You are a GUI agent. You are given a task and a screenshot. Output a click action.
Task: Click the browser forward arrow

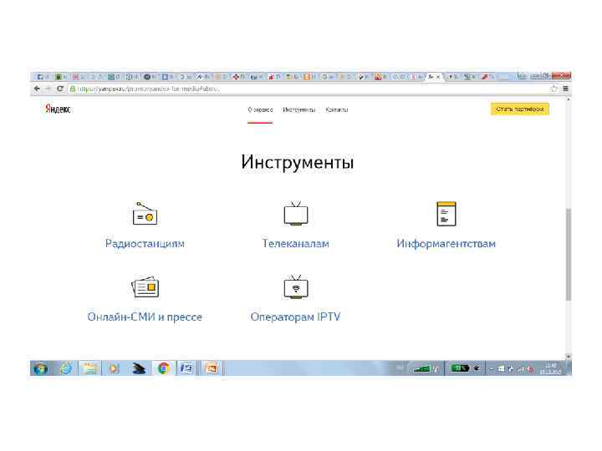(x=48, y=89)
